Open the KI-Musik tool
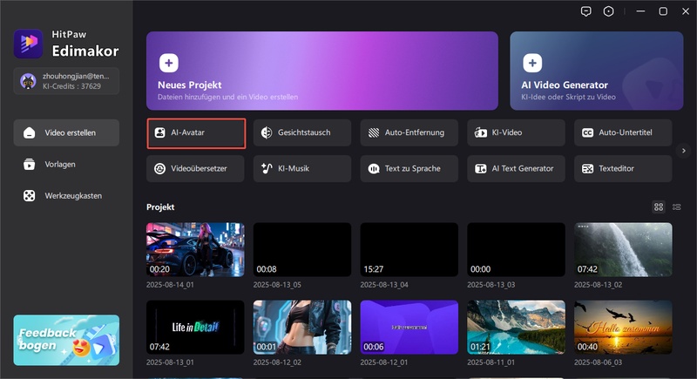Image resolution: width=697 pixels, height=379 pixels. coord(302,168)
